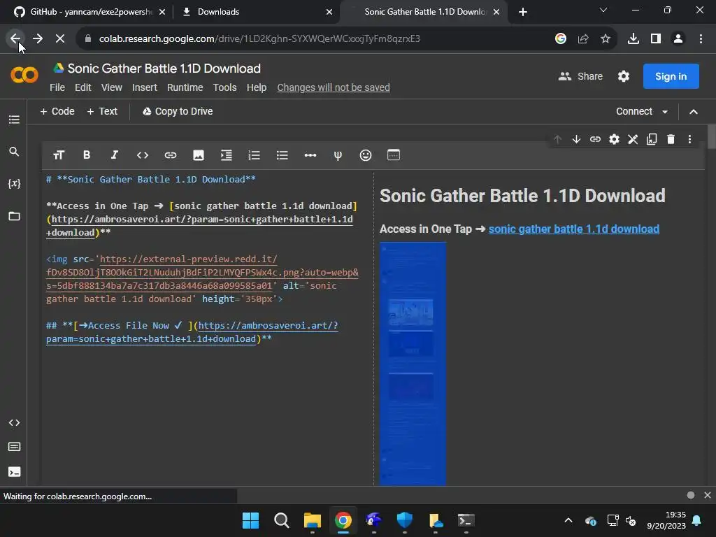Image resolution: width=716 pixels, height=537 pixels.
Task: Format selection as code
Action: click(143, 155)
